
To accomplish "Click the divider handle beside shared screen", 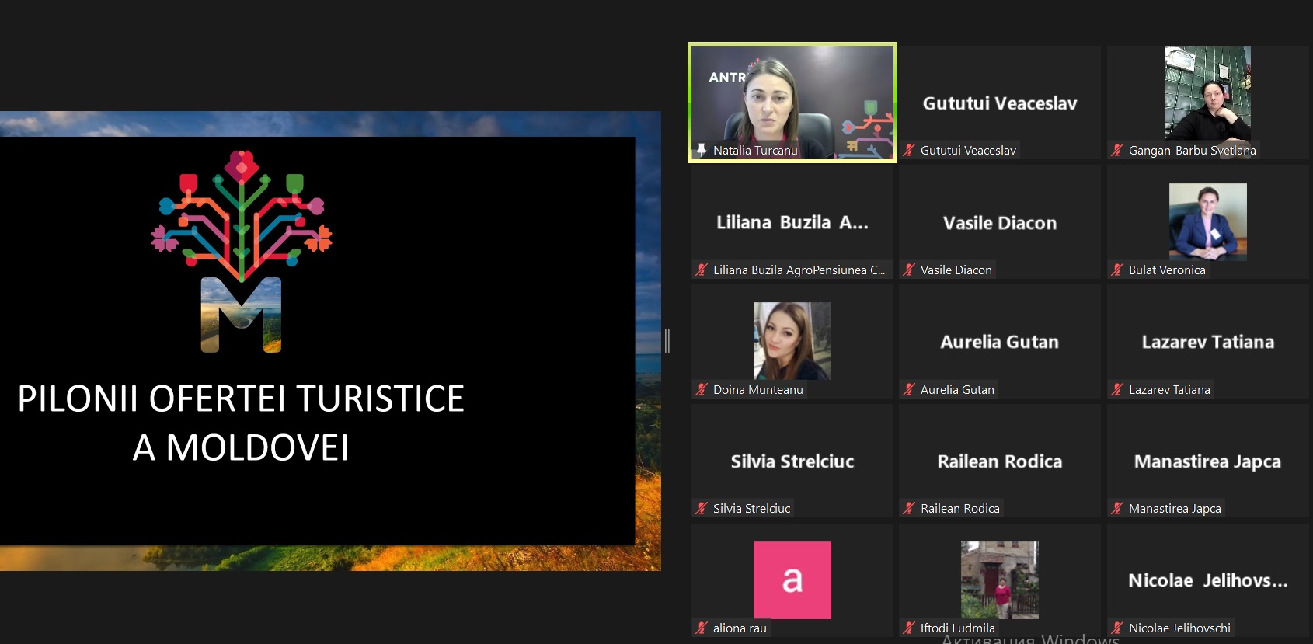I will (x=667, y=340).
